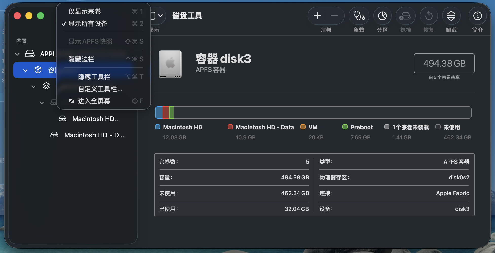The width and height of the screenshot is (495, 253).
Task: Click the 494.38 GB capacity box
Action: pyautogui.click(x=444, y=63)
